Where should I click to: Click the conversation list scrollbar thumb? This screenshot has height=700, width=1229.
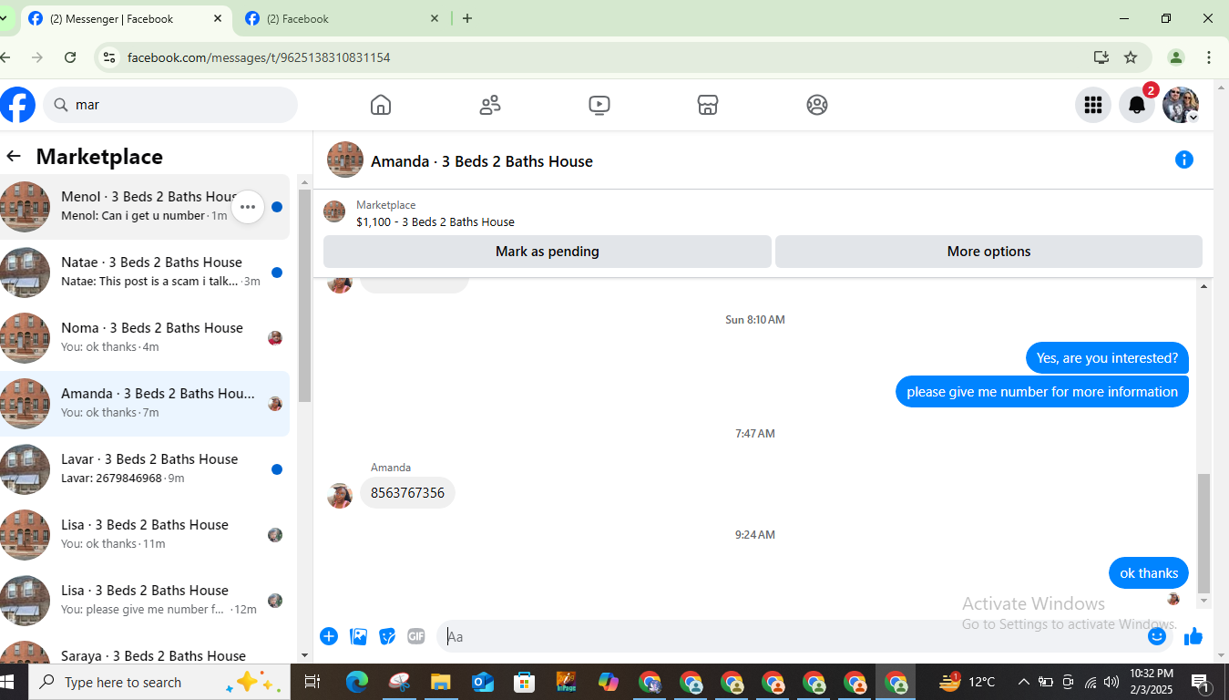point(304,295)
